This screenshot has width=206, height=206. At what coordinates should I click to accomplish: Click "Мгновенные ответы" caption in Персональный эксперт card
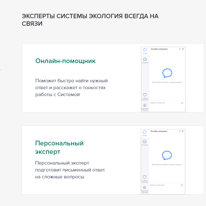(167, 165)
